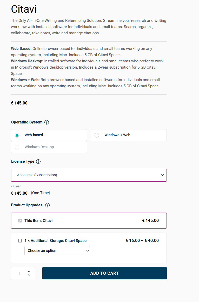Expand the Choose an option dropdown
The height and width of the screenshot is (302, 199).
point(57,251)
